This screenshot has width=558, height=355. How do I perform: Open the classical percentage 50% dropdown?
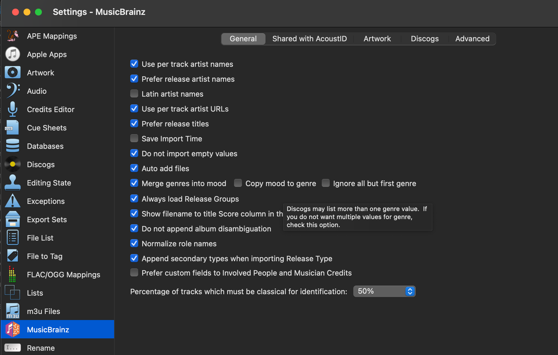point(384,291)
